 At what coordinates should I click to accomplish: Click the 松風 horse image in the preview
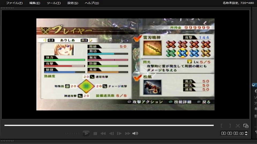[152, 87]
